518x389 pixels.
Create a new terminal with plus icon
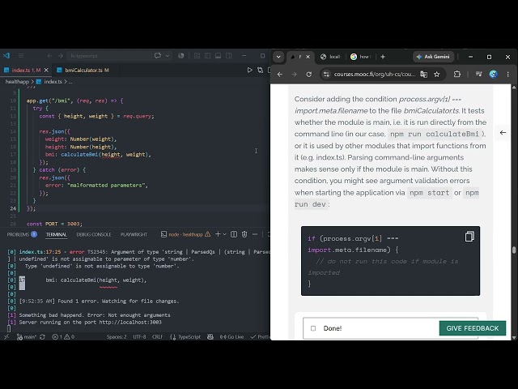click(x=218, y=234)
